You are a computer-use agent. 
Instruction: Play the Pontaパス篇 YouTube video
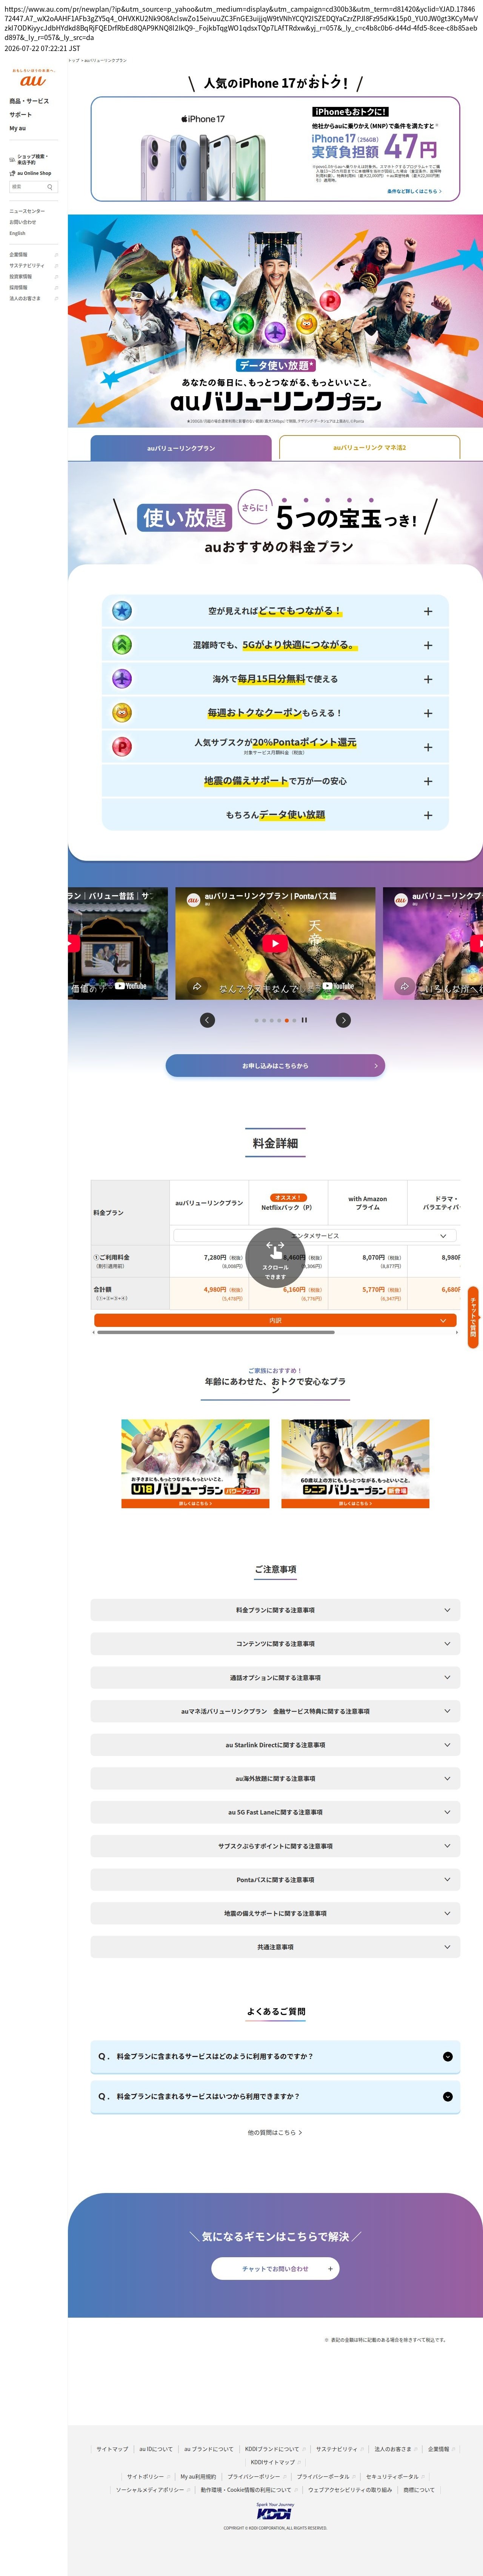pos(275,943)
